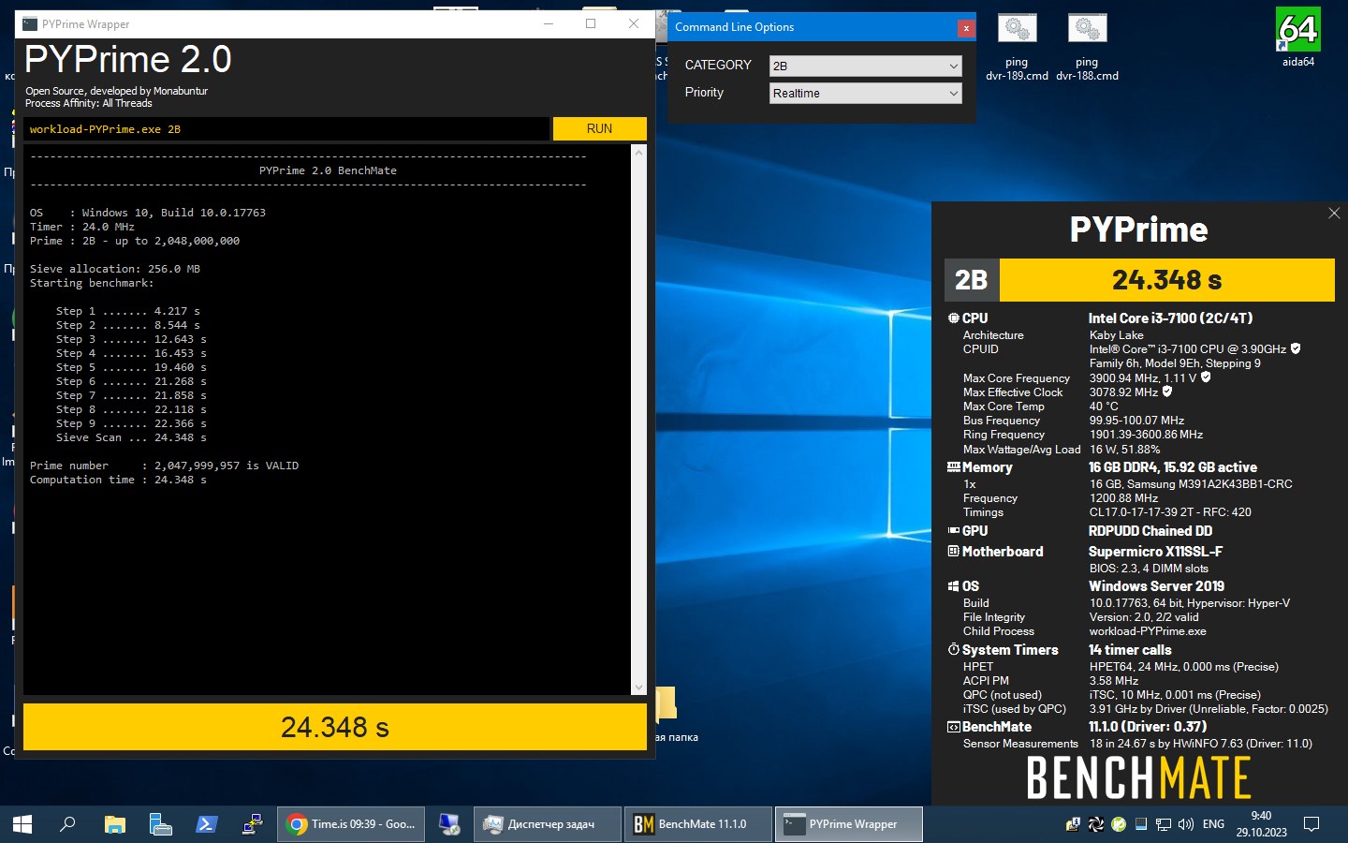Close the Command Line Options window
1348x843 pixels.
coord(965,28)
